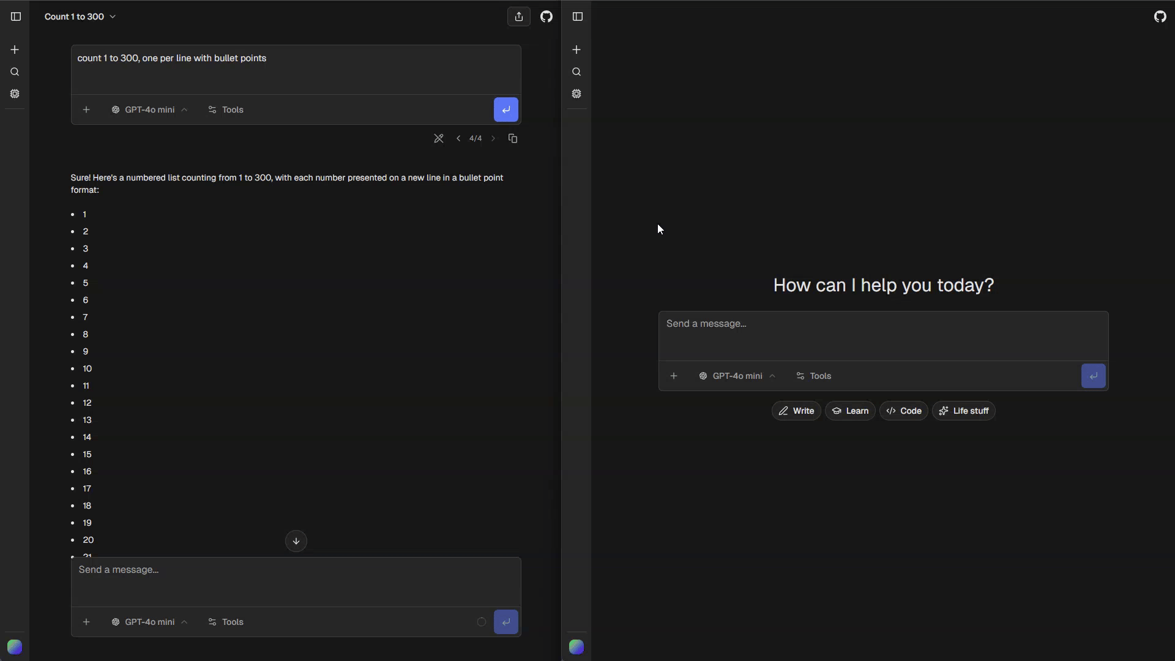Click the scroll-to-bottom arrow over the list
Screen dimensions: 1175x661
coord(296,541)
